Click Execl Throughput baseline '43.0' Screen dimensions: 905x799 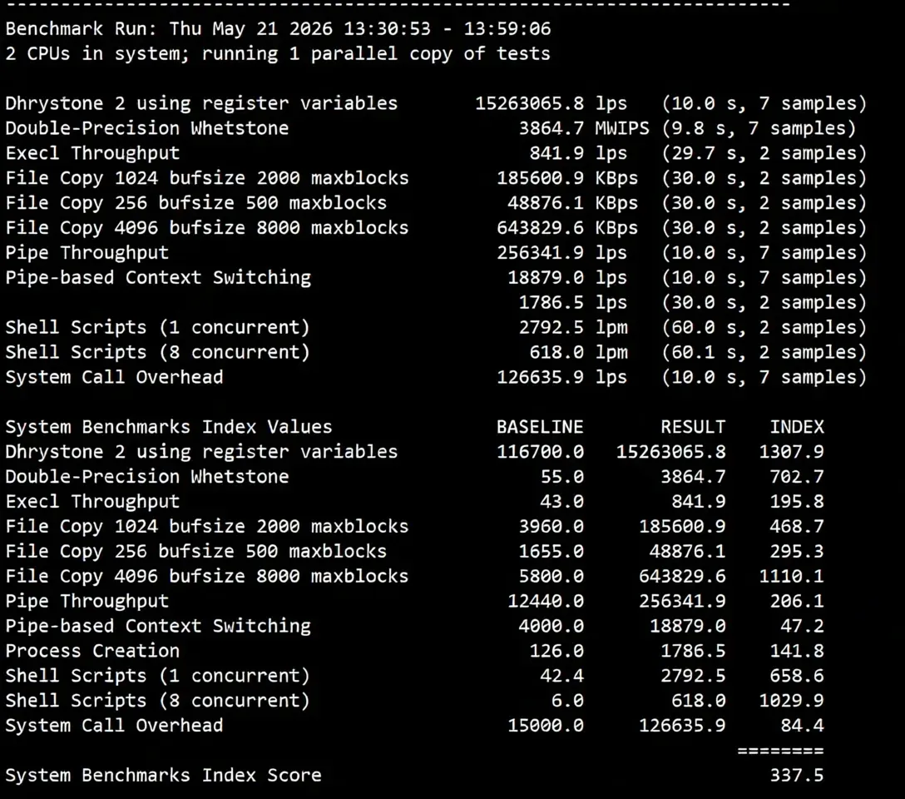pos(561,500)
